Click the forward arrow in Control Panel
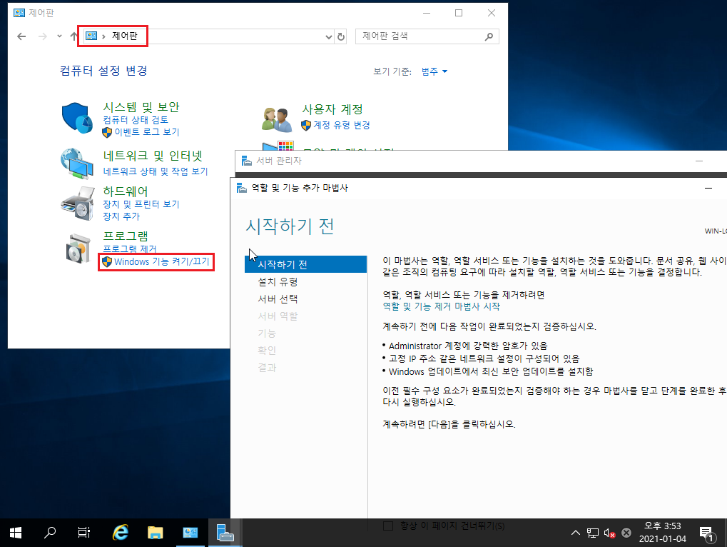The image size is (727, 547). (x=43, y=36)
